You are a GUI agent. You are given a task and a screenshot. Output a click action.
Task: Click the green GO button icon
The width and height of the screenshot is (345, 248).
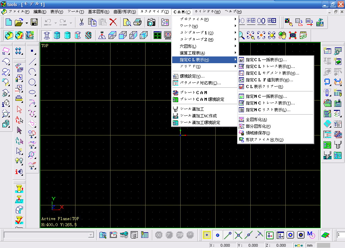158,235
